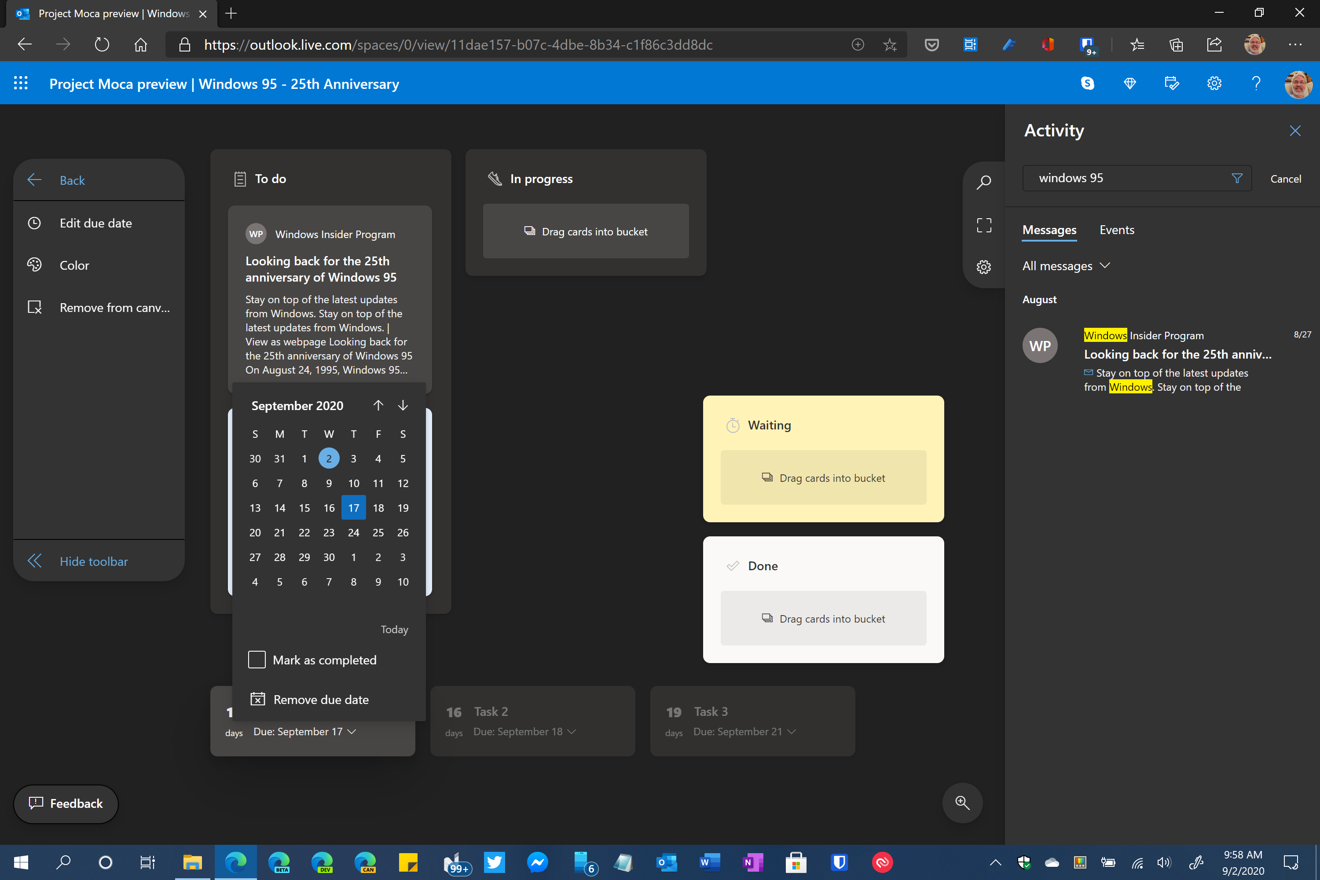Open the All messages dropdown
1320x880 pixels.
[1066, 265]
